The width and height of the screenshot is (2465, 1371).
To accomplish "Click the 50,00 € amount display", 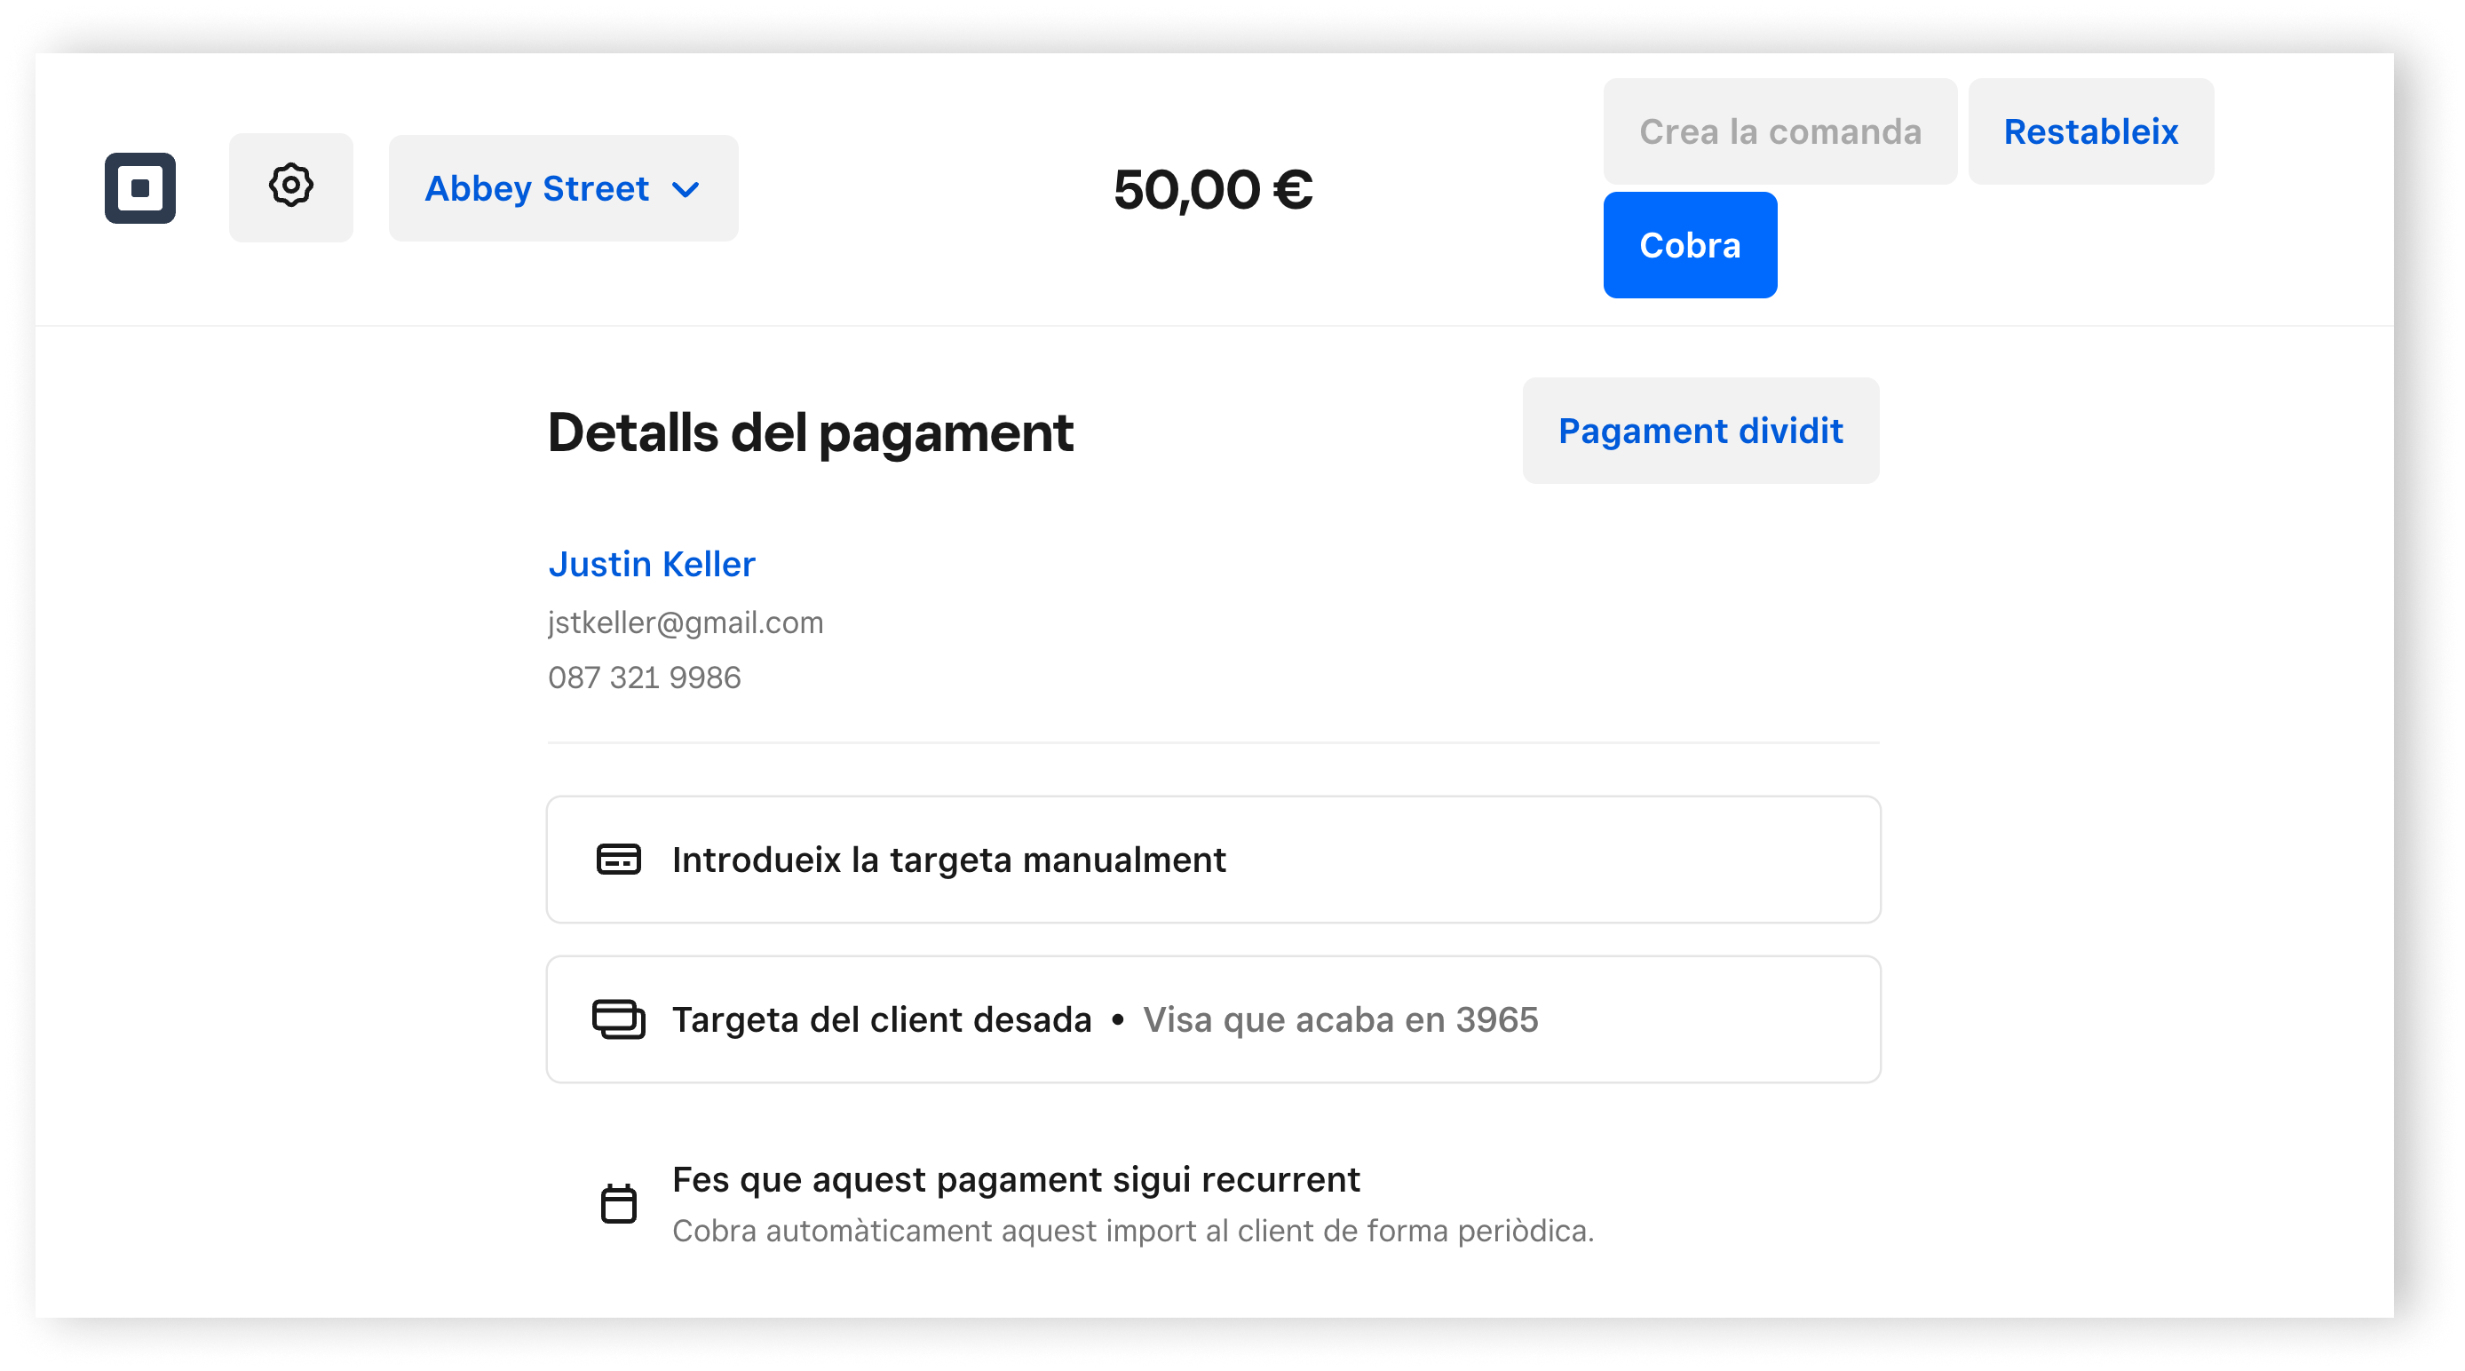I will pyautogui.click(x=1212, y=188).
